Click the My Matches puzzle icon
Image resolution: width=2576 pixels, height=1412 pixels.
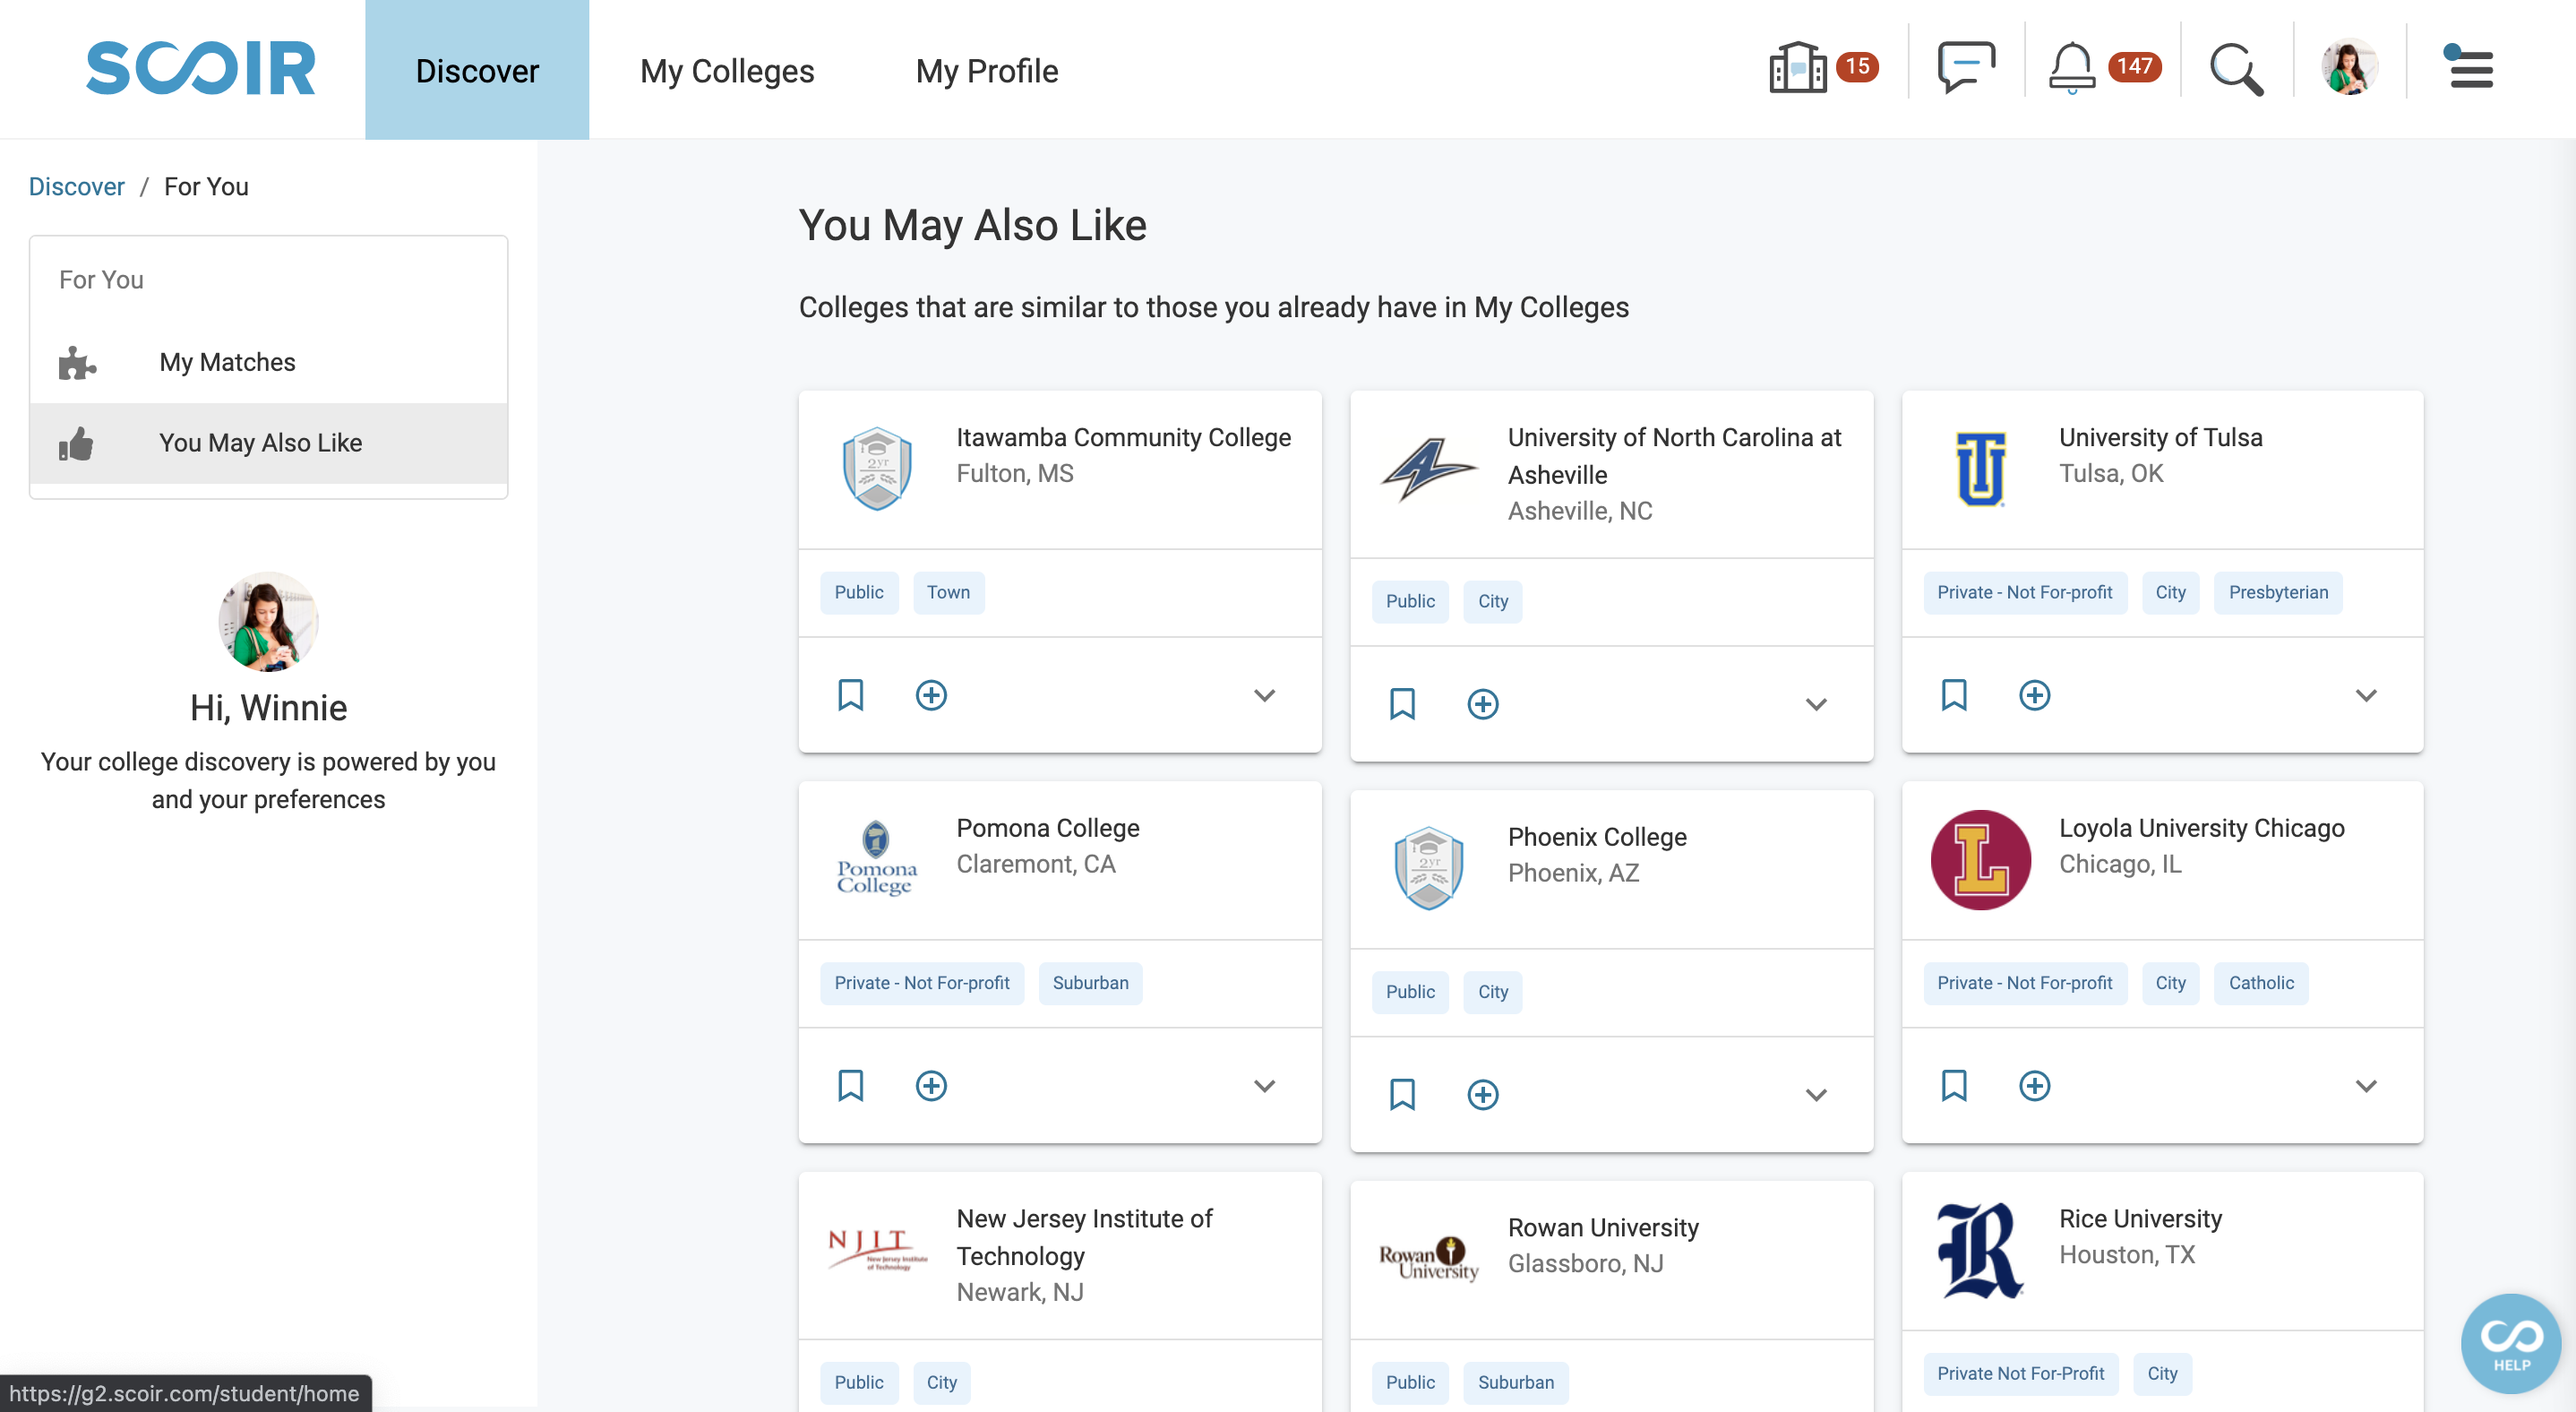(77, 363)
